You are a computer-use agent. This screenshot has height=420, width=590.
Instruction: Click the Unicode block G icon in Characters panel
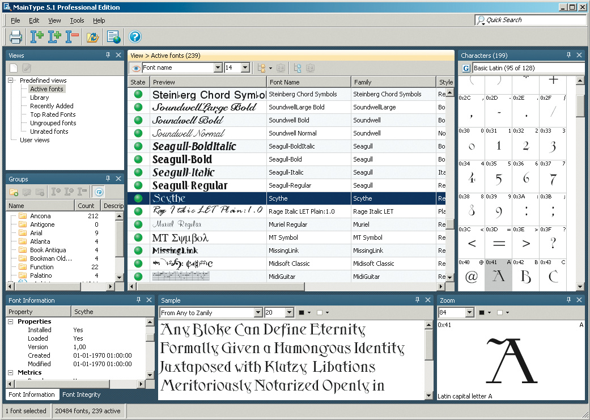(x=466, y=68)
